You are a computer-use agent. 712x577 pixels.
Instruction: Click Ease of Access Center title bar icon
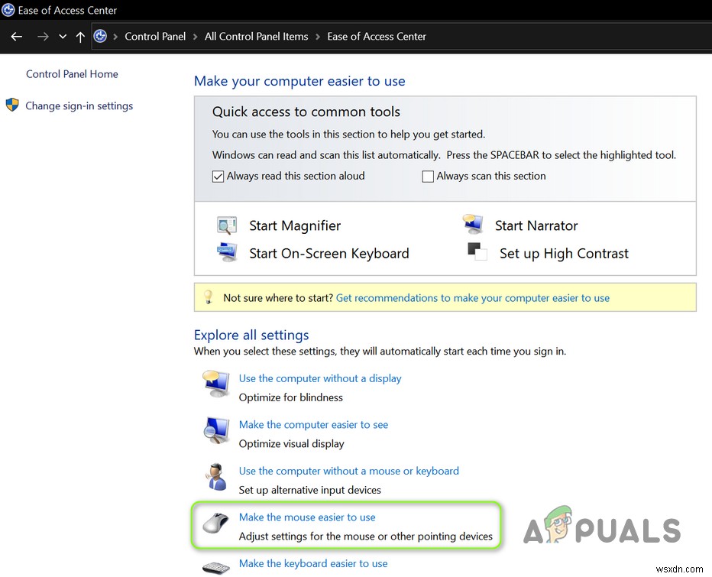8,10
